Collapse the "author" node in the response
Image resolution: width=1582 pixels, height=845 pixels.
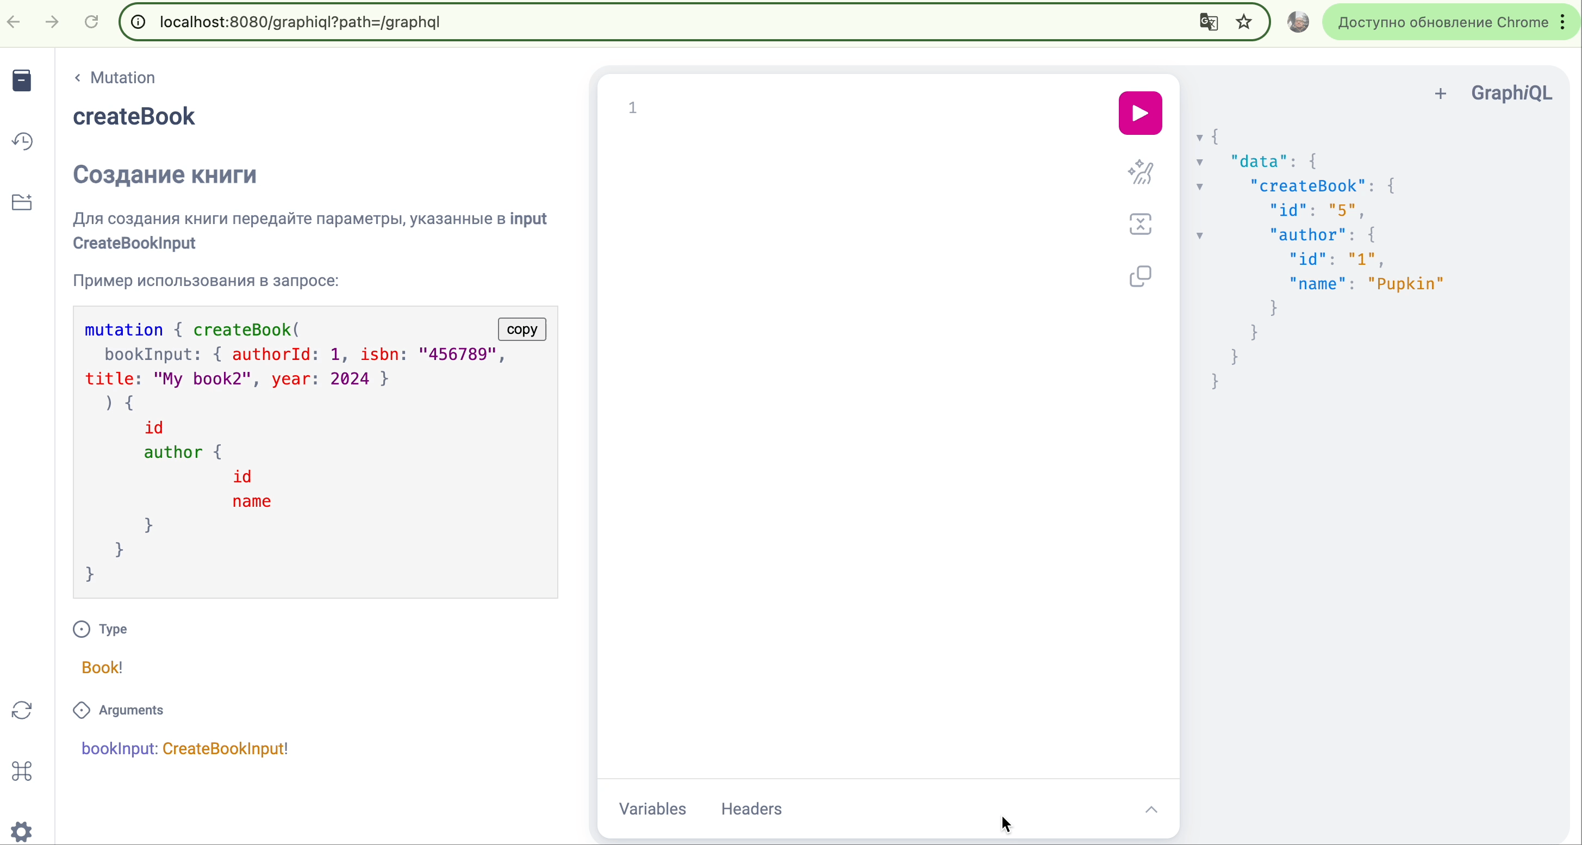pos(1199,236)
